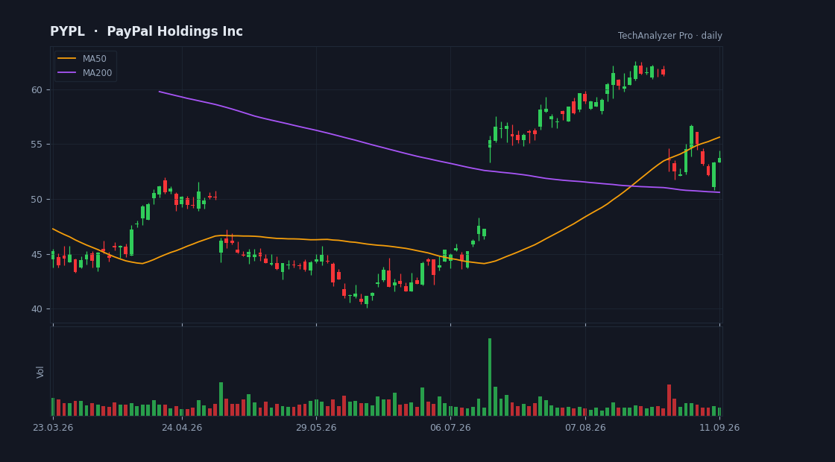Click the tallest green volume bar
835x462 pixels.
pos(490,377)
